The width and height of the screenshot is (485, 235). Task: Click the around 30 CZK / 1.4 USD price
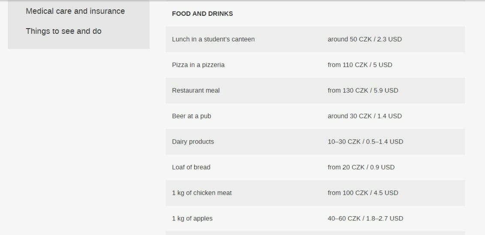365,116
